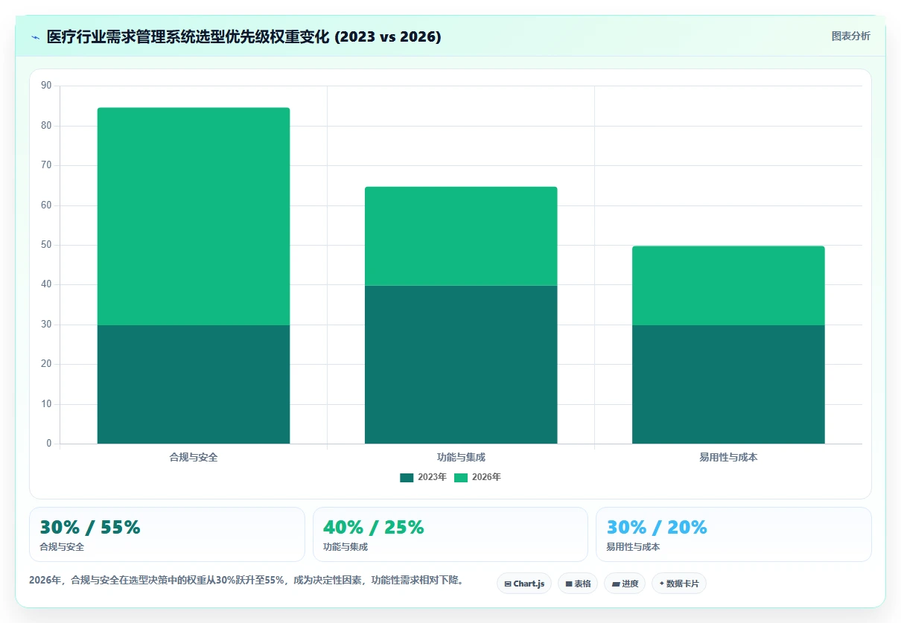
Task: Click the lightning icon beside the title
Action: pos(35,37)
